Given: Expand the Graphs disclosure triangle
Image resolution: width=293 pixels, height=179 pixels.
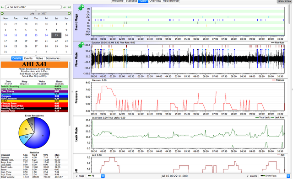Looking at the screenshot, I should (x=248, y=176).
